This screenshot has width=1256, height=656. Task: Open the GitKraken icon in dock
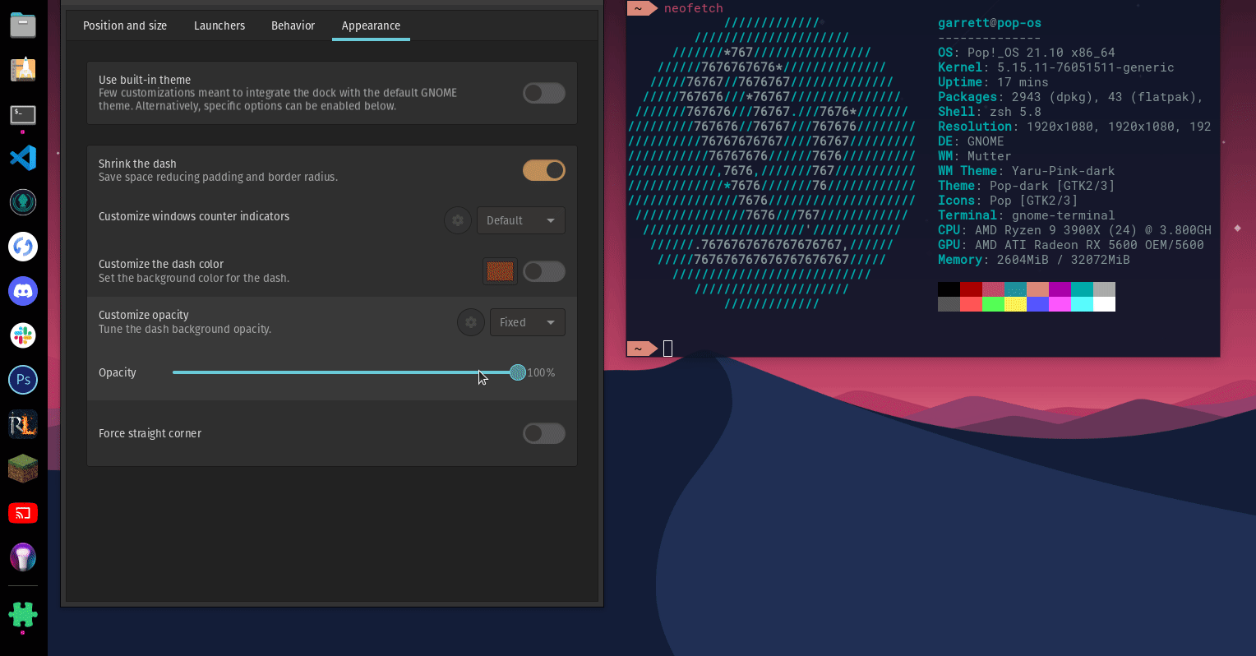pos(23,202)
